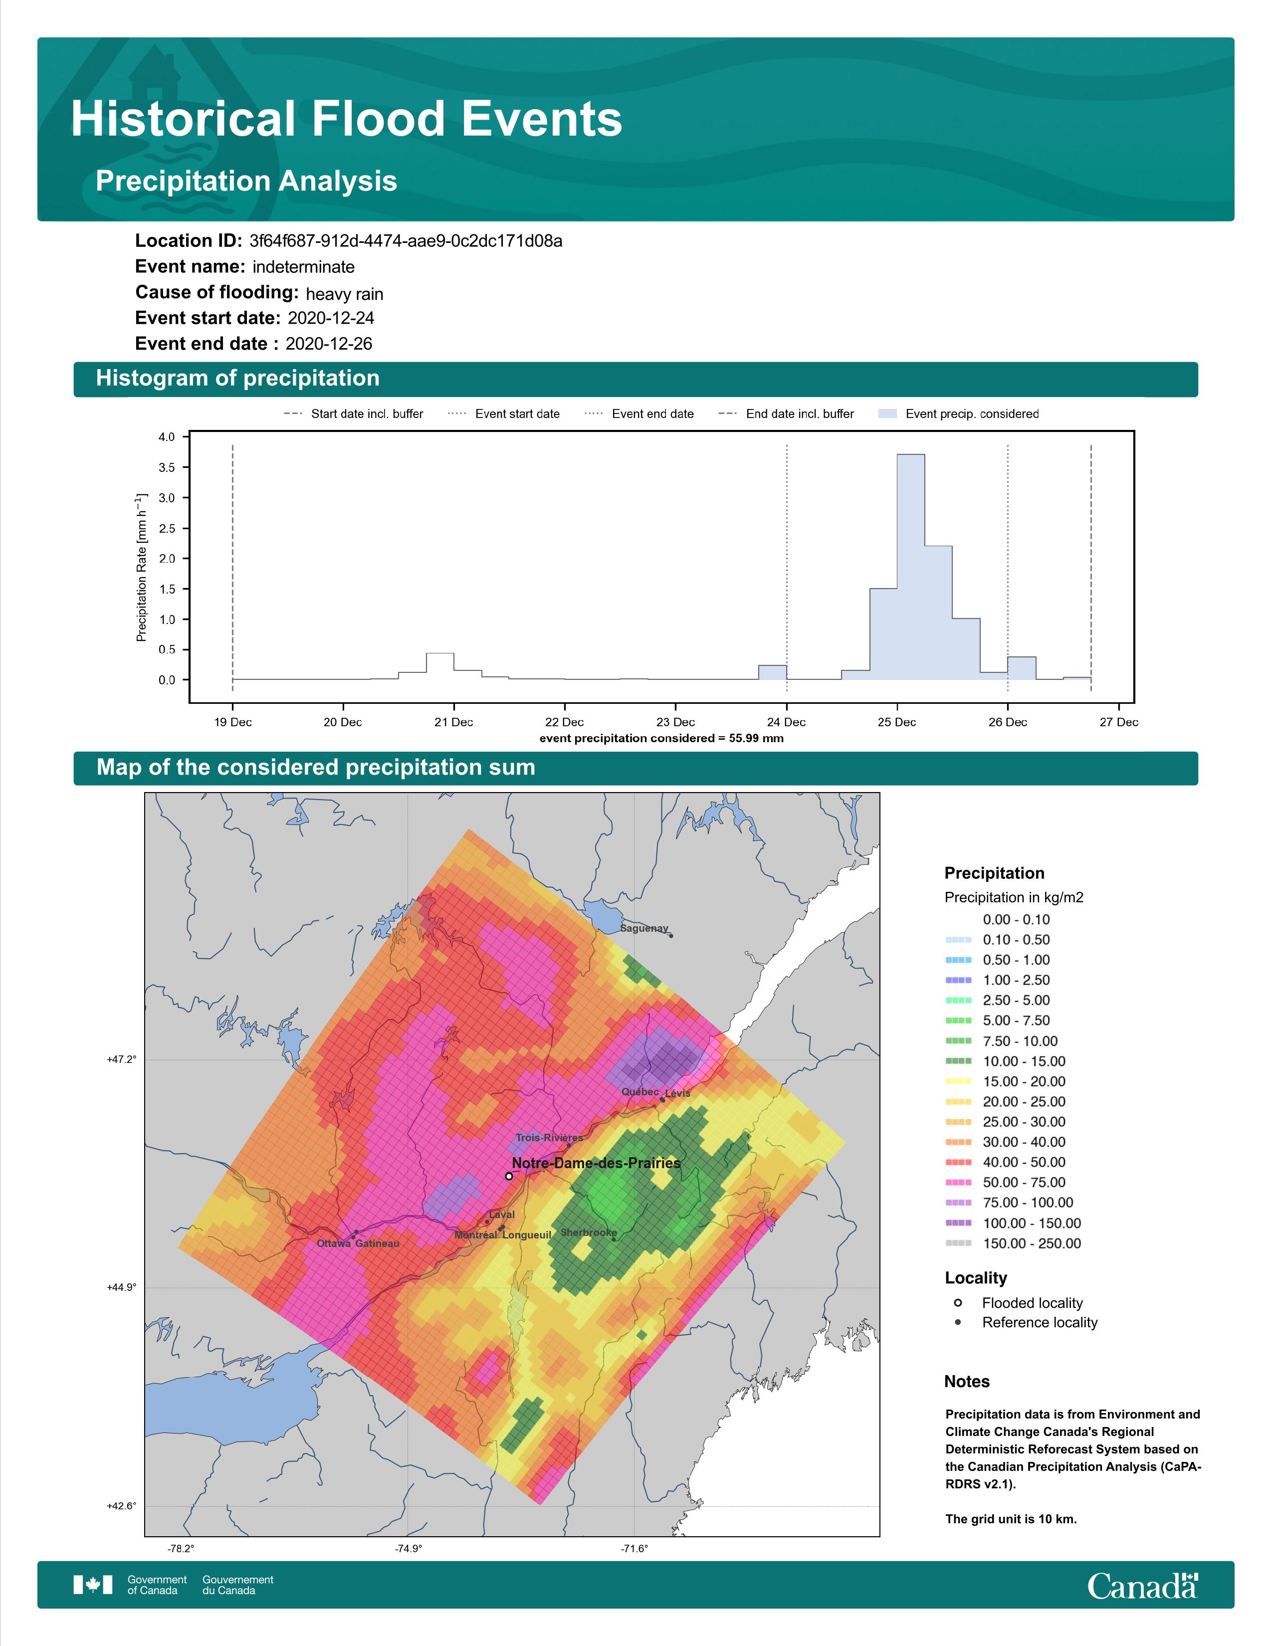
Task: Click the Notre-Dame-des-Prairies marker on map
Action: (x=509, y=1176)
